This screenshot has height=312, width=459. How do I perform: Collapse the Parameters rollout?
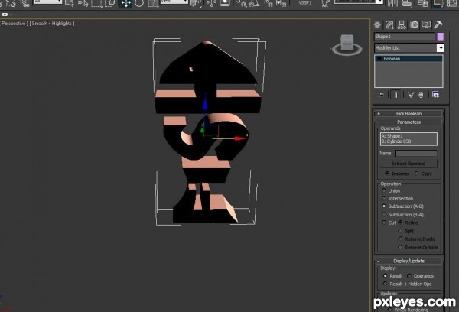click(409, 122)
